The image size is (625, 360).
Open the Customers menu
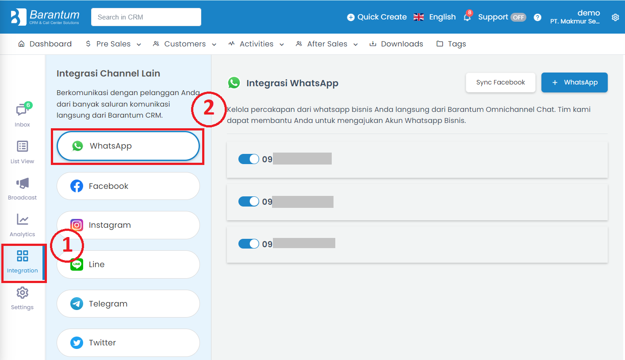click(185, 44)
